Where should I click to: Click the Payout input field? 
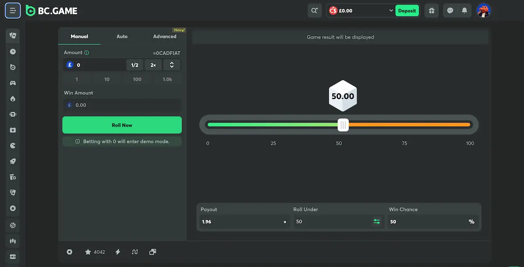[x=244, y=222]
